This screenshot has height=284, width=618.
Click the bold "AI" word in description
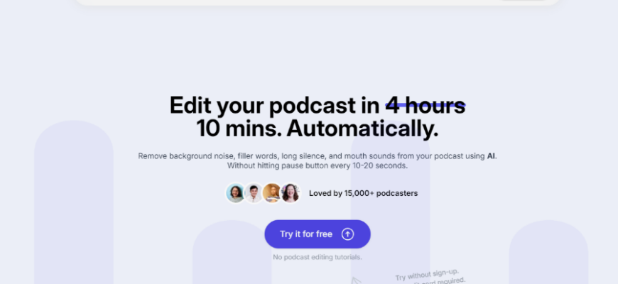coord(491,156)
